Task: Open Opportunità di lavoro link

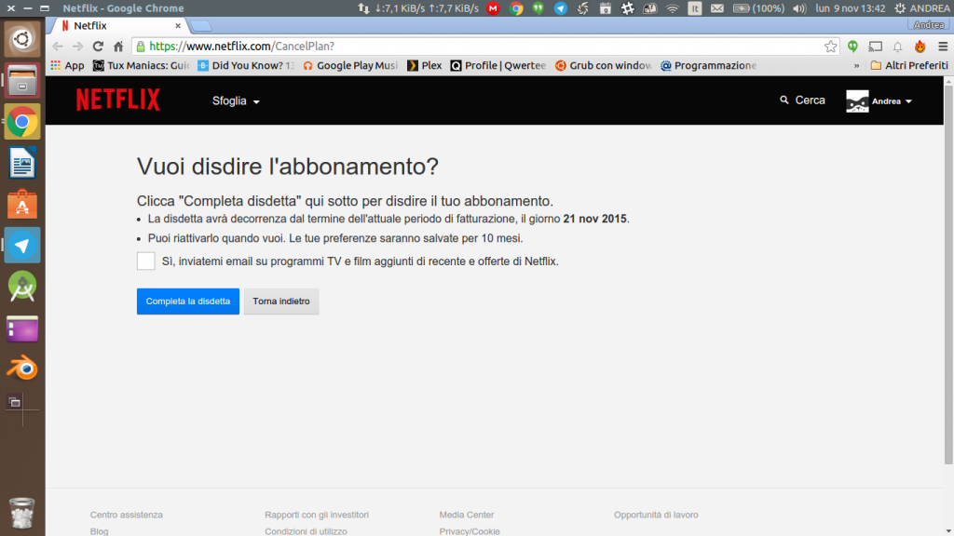Action: tap(656, 515)
